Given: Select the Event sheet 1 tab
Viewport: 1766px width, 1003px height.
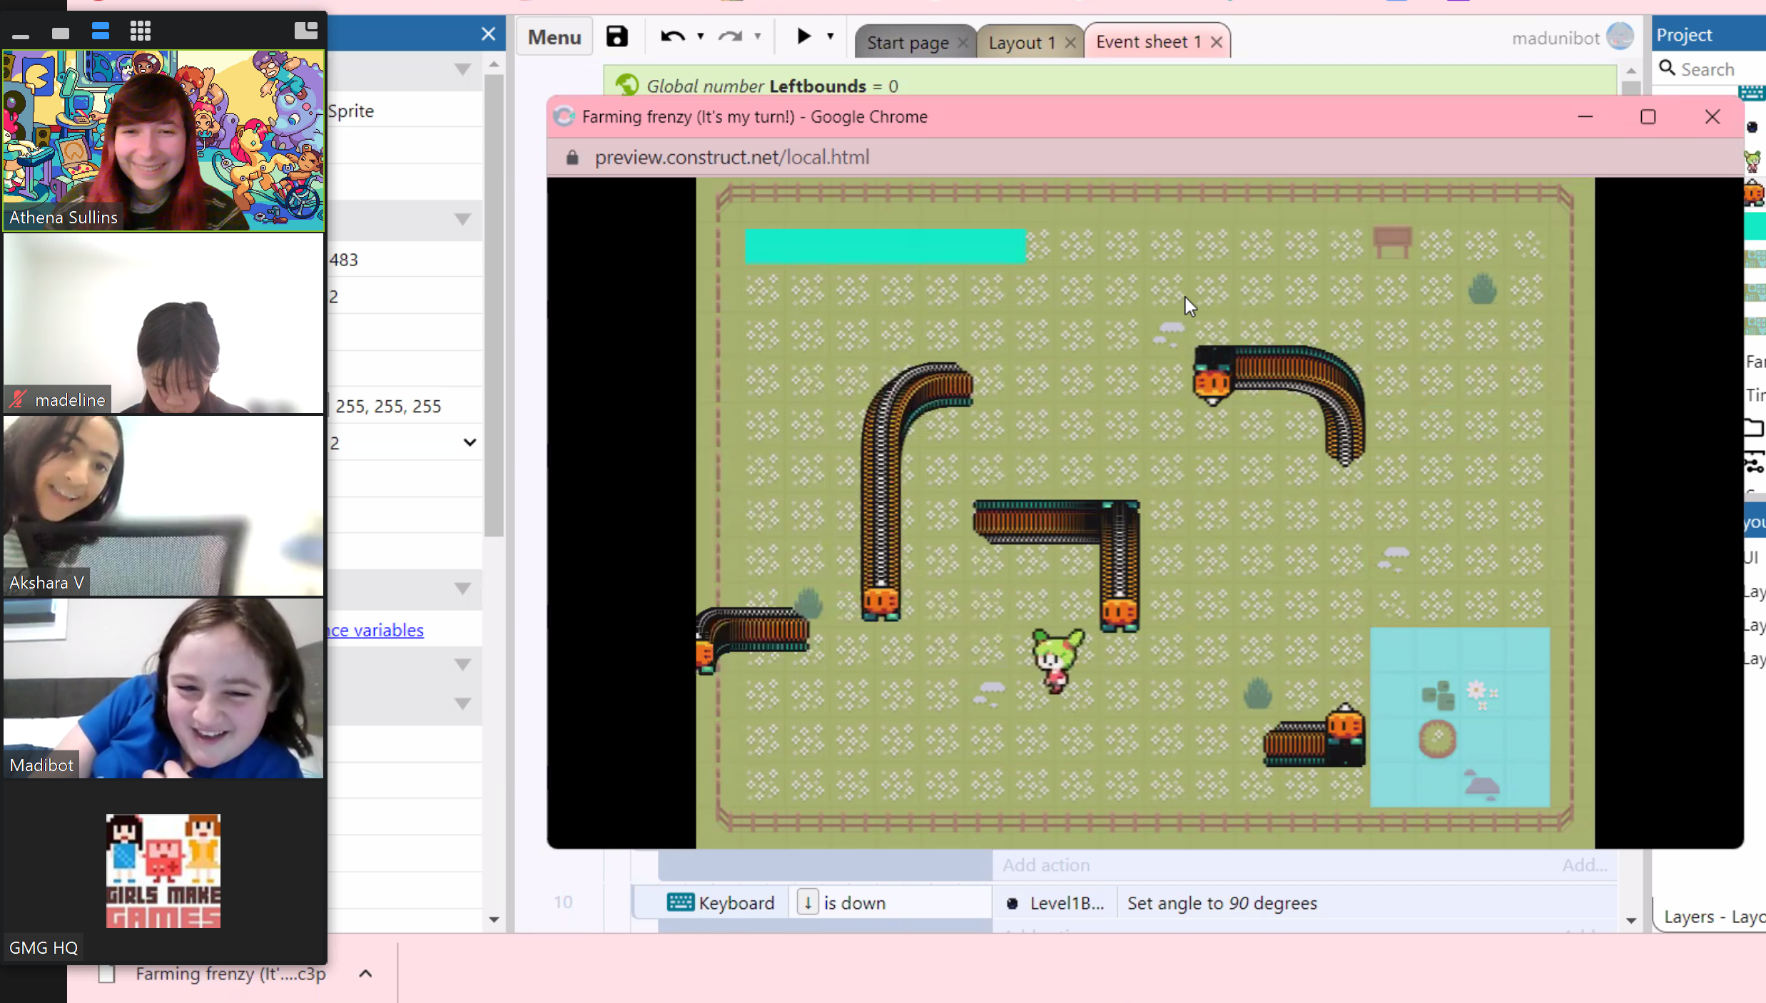Looking at the screenshot, I should click(x=1148, y=42).
